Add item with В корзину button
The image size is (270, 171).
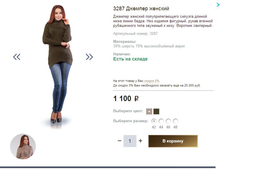(x=173, y=141)
